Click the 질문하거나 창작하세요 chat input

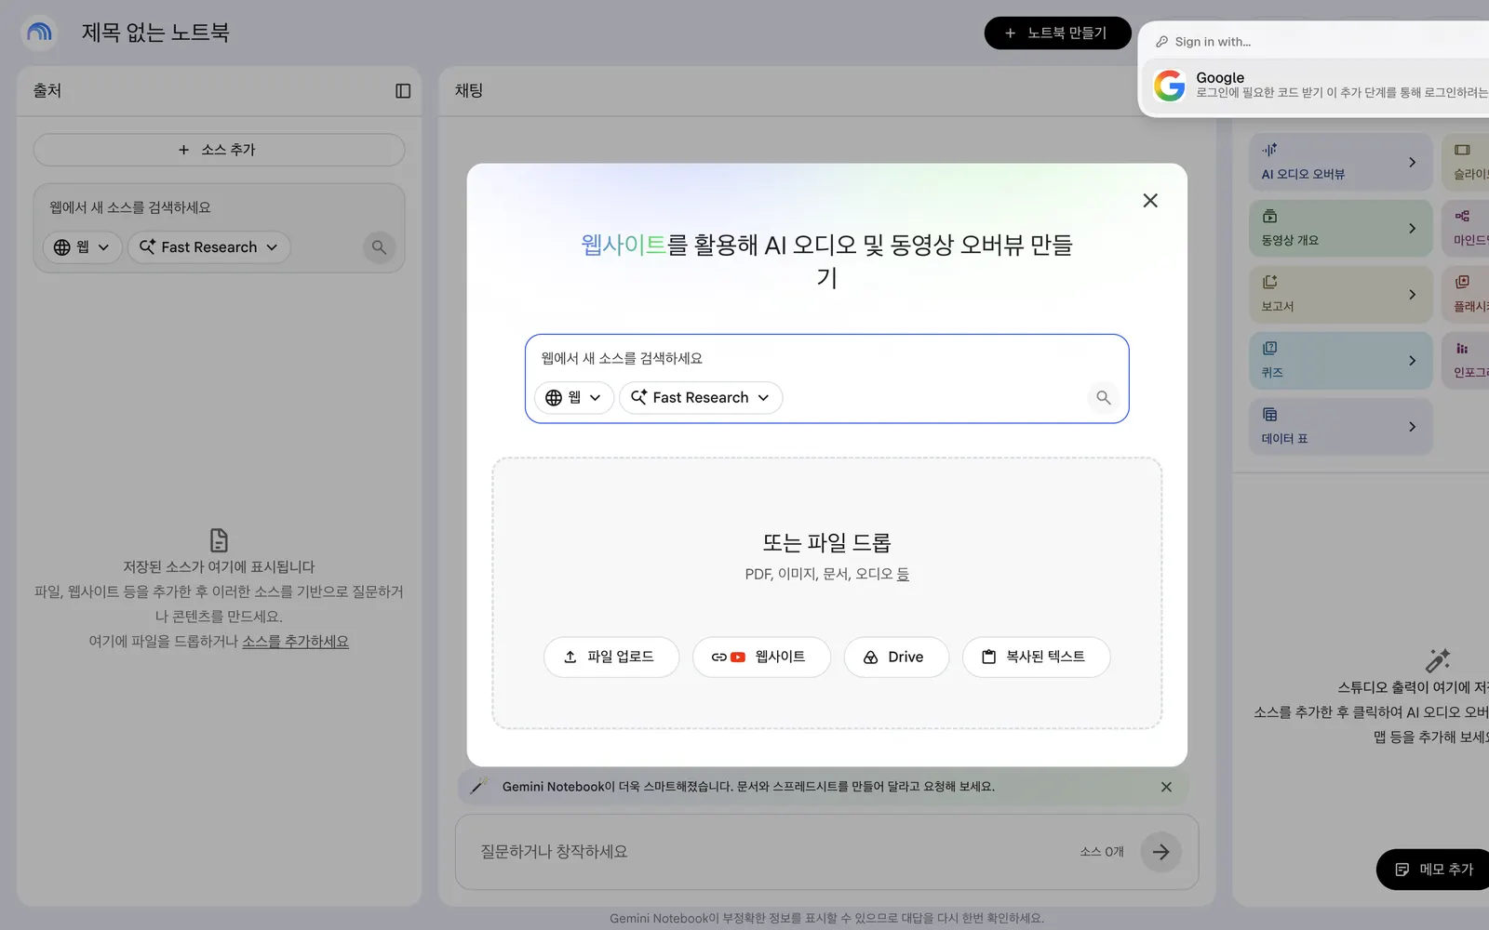pyautogui.click(x=772, y=852)
